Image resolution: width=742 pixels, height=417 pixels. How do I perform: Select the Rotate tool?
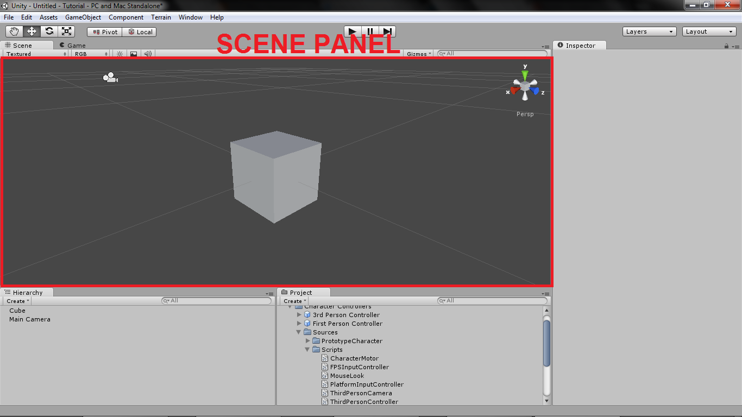pyautogui.click(x=49, y=31)
